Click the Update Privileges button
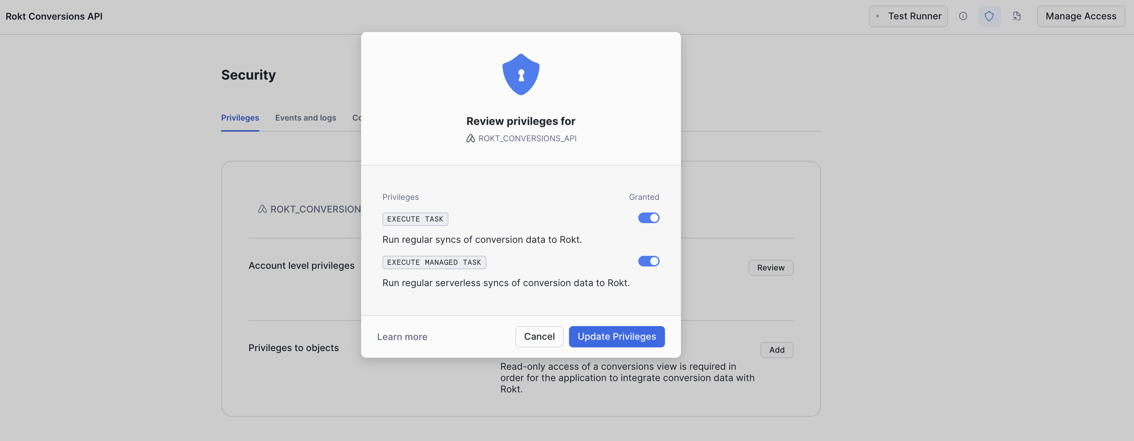Viewport: 1134px width, 441px height. tap(617, 336)
